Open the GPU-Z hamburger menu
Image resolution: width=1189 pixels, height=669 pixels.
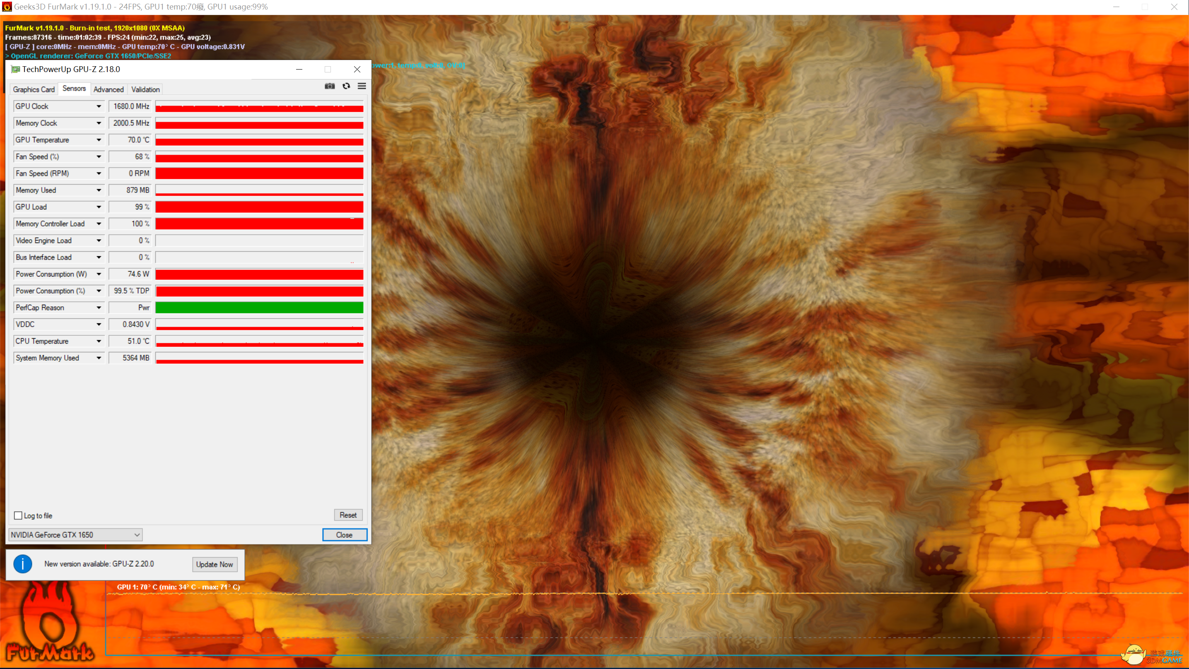(362, 86)
